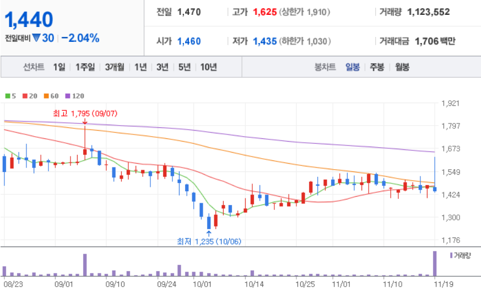This screenshot has width=481, height=297.
Task: Switch line chart to 3개월
Action: tap(115, 67)
